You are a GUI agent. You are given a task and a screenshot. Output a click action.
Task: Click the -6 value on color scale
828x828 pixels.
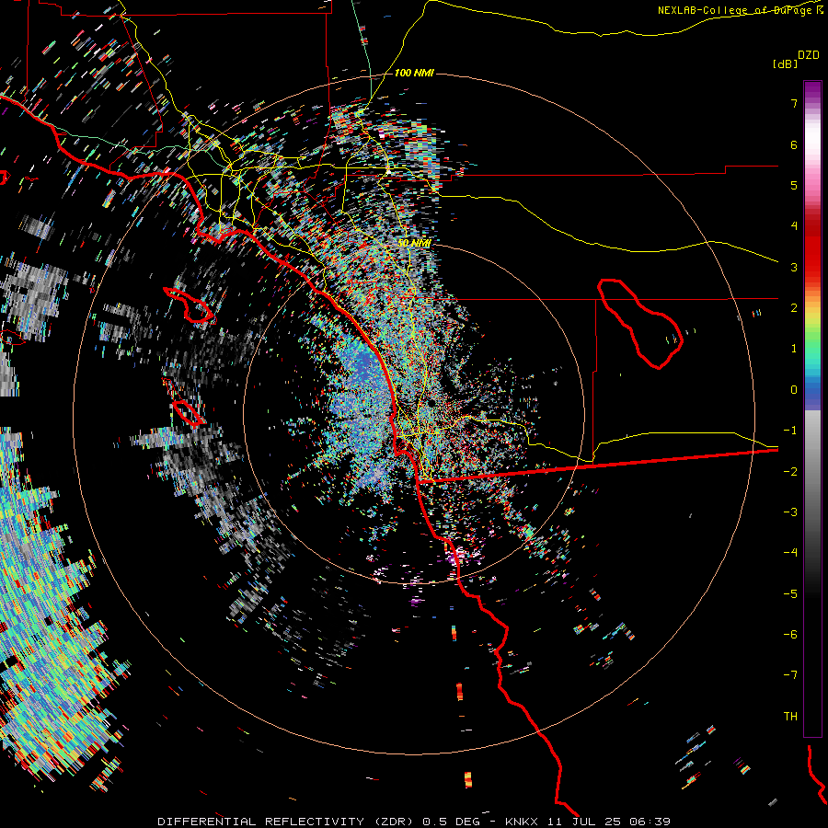click(790, 635)
